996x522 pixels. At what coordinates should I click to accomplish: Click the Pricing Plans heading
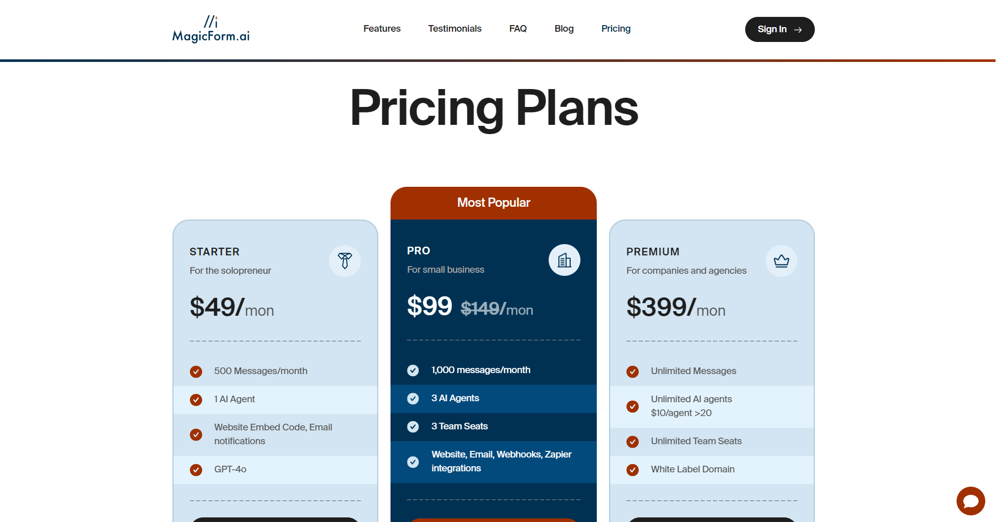tap(494, 107)
